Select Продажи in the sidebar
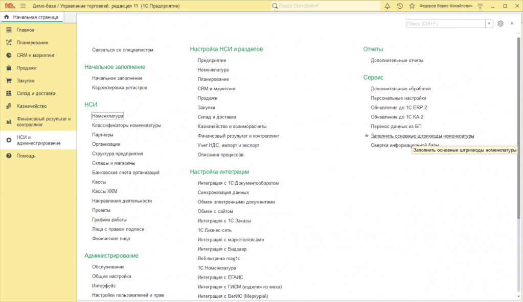The height and width of the screenshot is (302, 523). [x=27, y=68]
